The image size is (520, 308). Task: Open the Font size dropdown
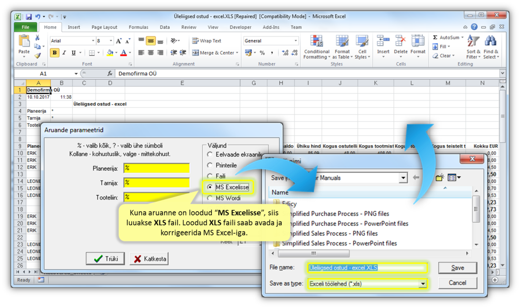[111, 41]
